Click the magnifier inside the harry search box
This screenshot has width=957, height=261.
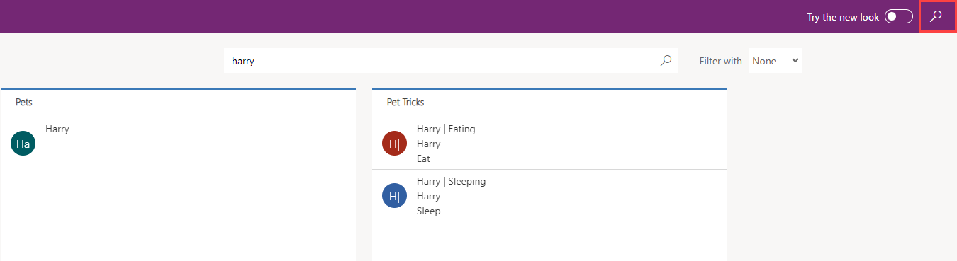[x=665, y=61]
